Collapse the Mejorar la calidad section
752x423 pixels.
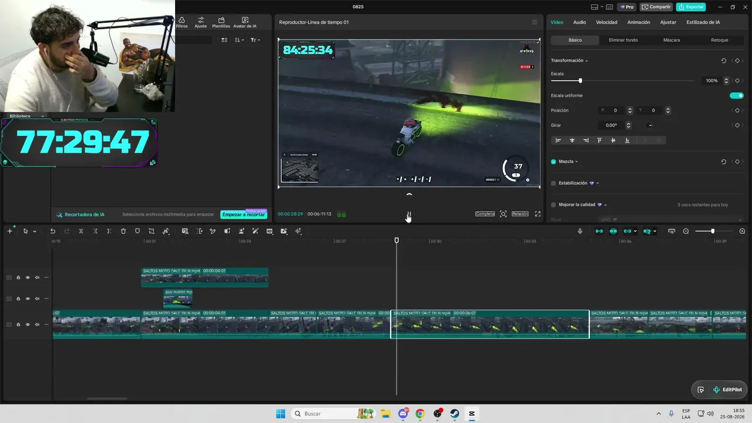[605, 205]
